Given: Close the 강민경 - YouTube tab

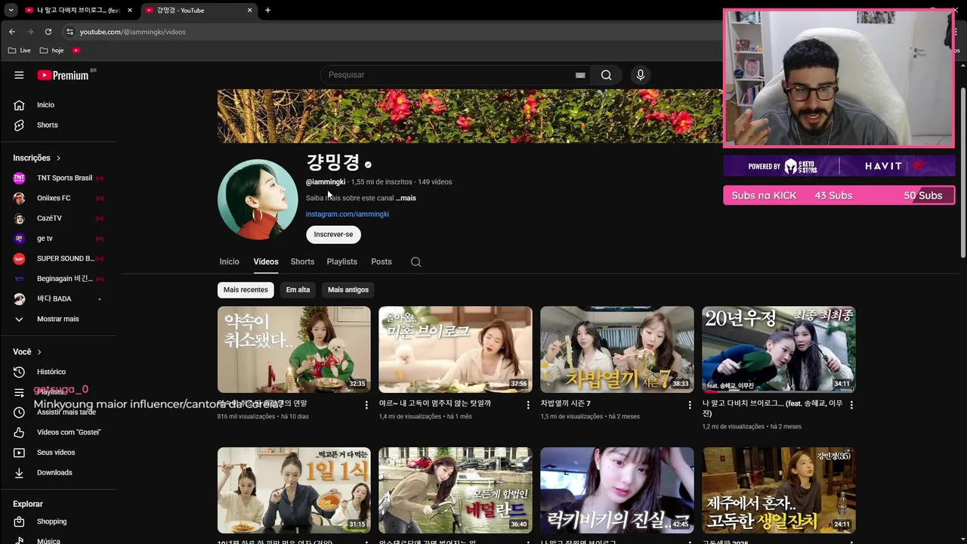Looking at the screenshot, I should click(249, 10).
